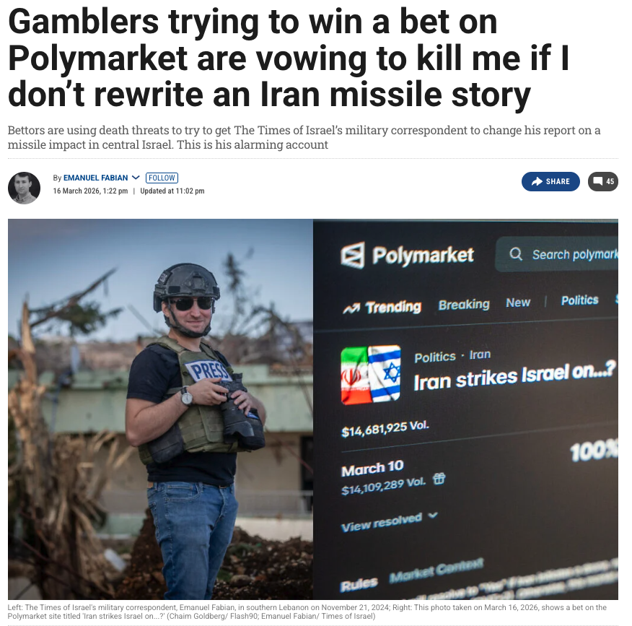Image resolution: width=632 pixels, height=626 pixels.
Task: Click the Iran and Israel flags icon
Action: click(371, 375)
